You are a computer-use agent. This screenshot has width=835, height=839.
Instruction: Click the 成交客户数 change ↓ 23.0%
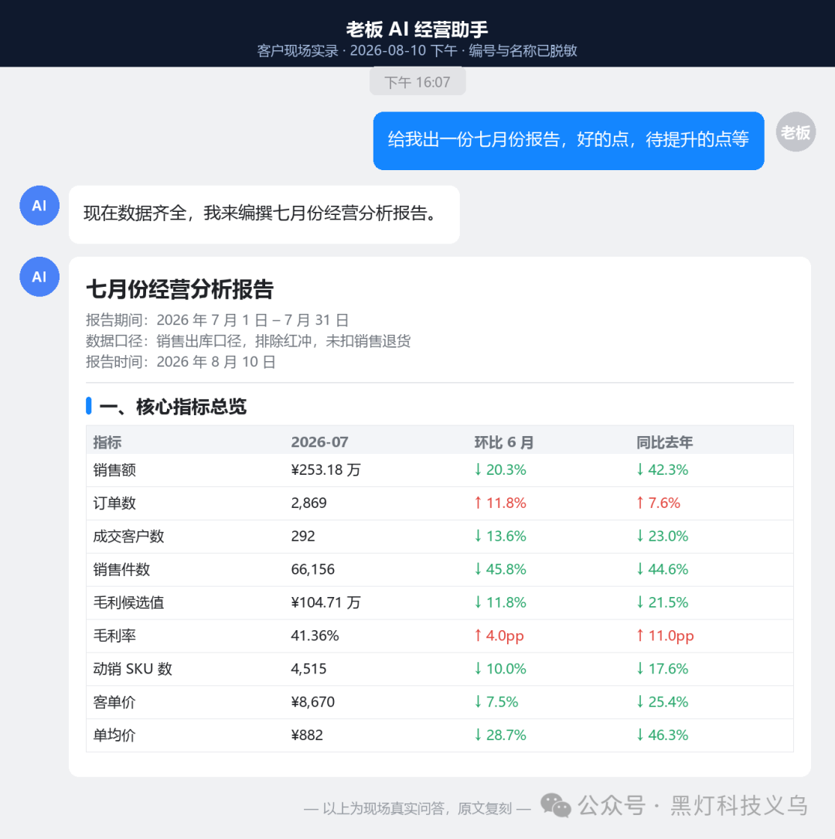click(663, 536)
